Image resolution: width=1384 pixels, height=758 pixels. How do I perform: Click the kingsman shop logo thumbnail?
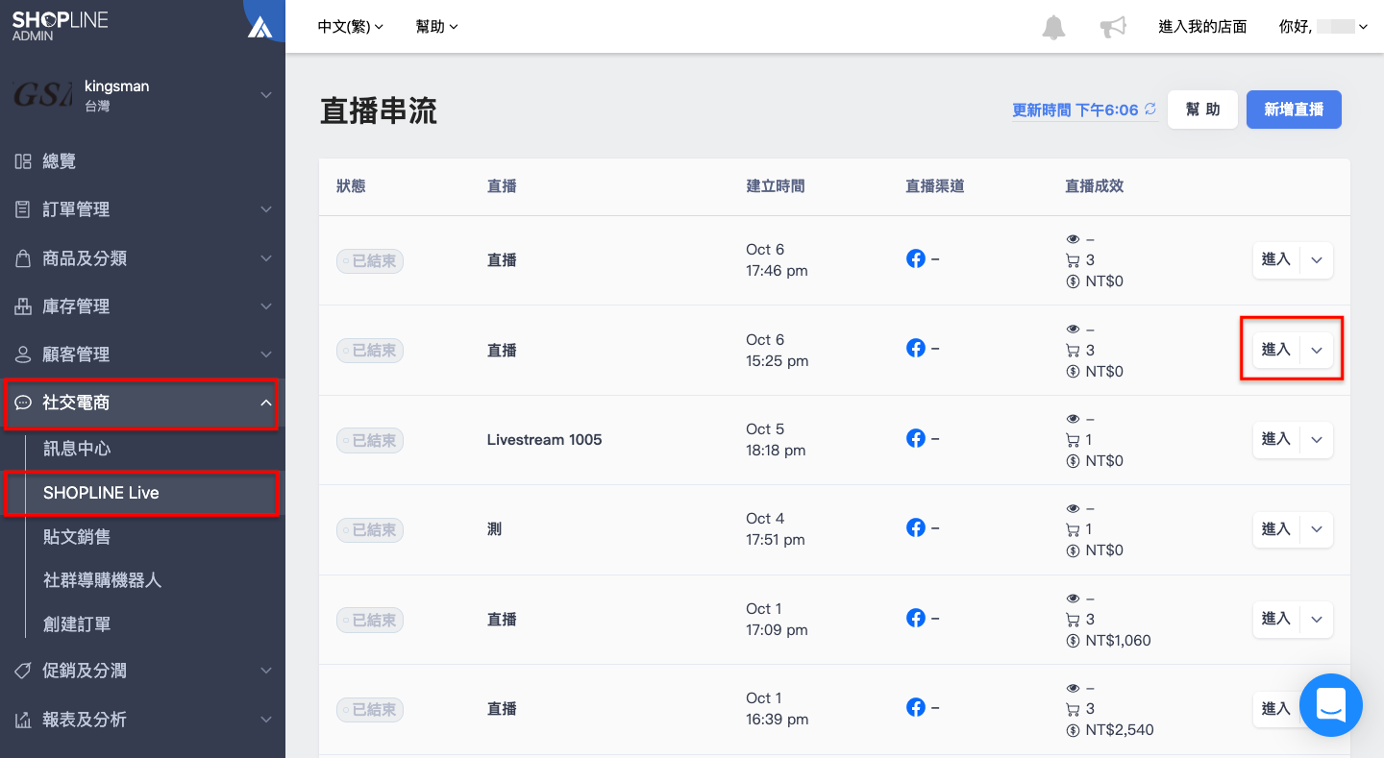point(42,95)
